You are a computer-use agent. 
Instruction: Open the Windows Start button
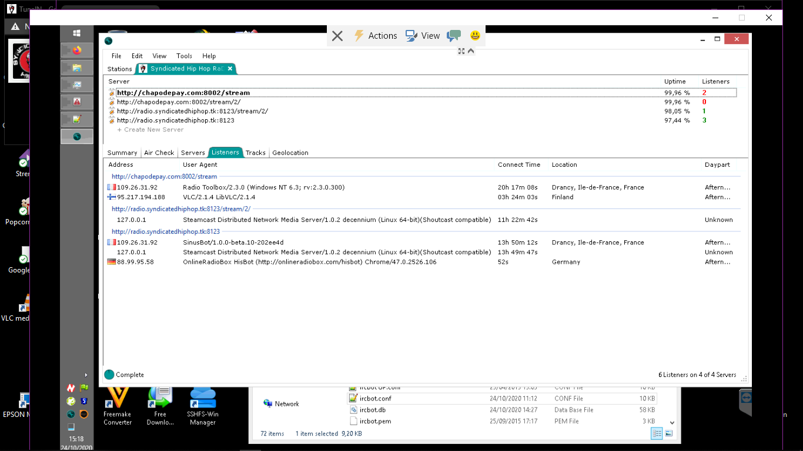(x=77, y=33)
